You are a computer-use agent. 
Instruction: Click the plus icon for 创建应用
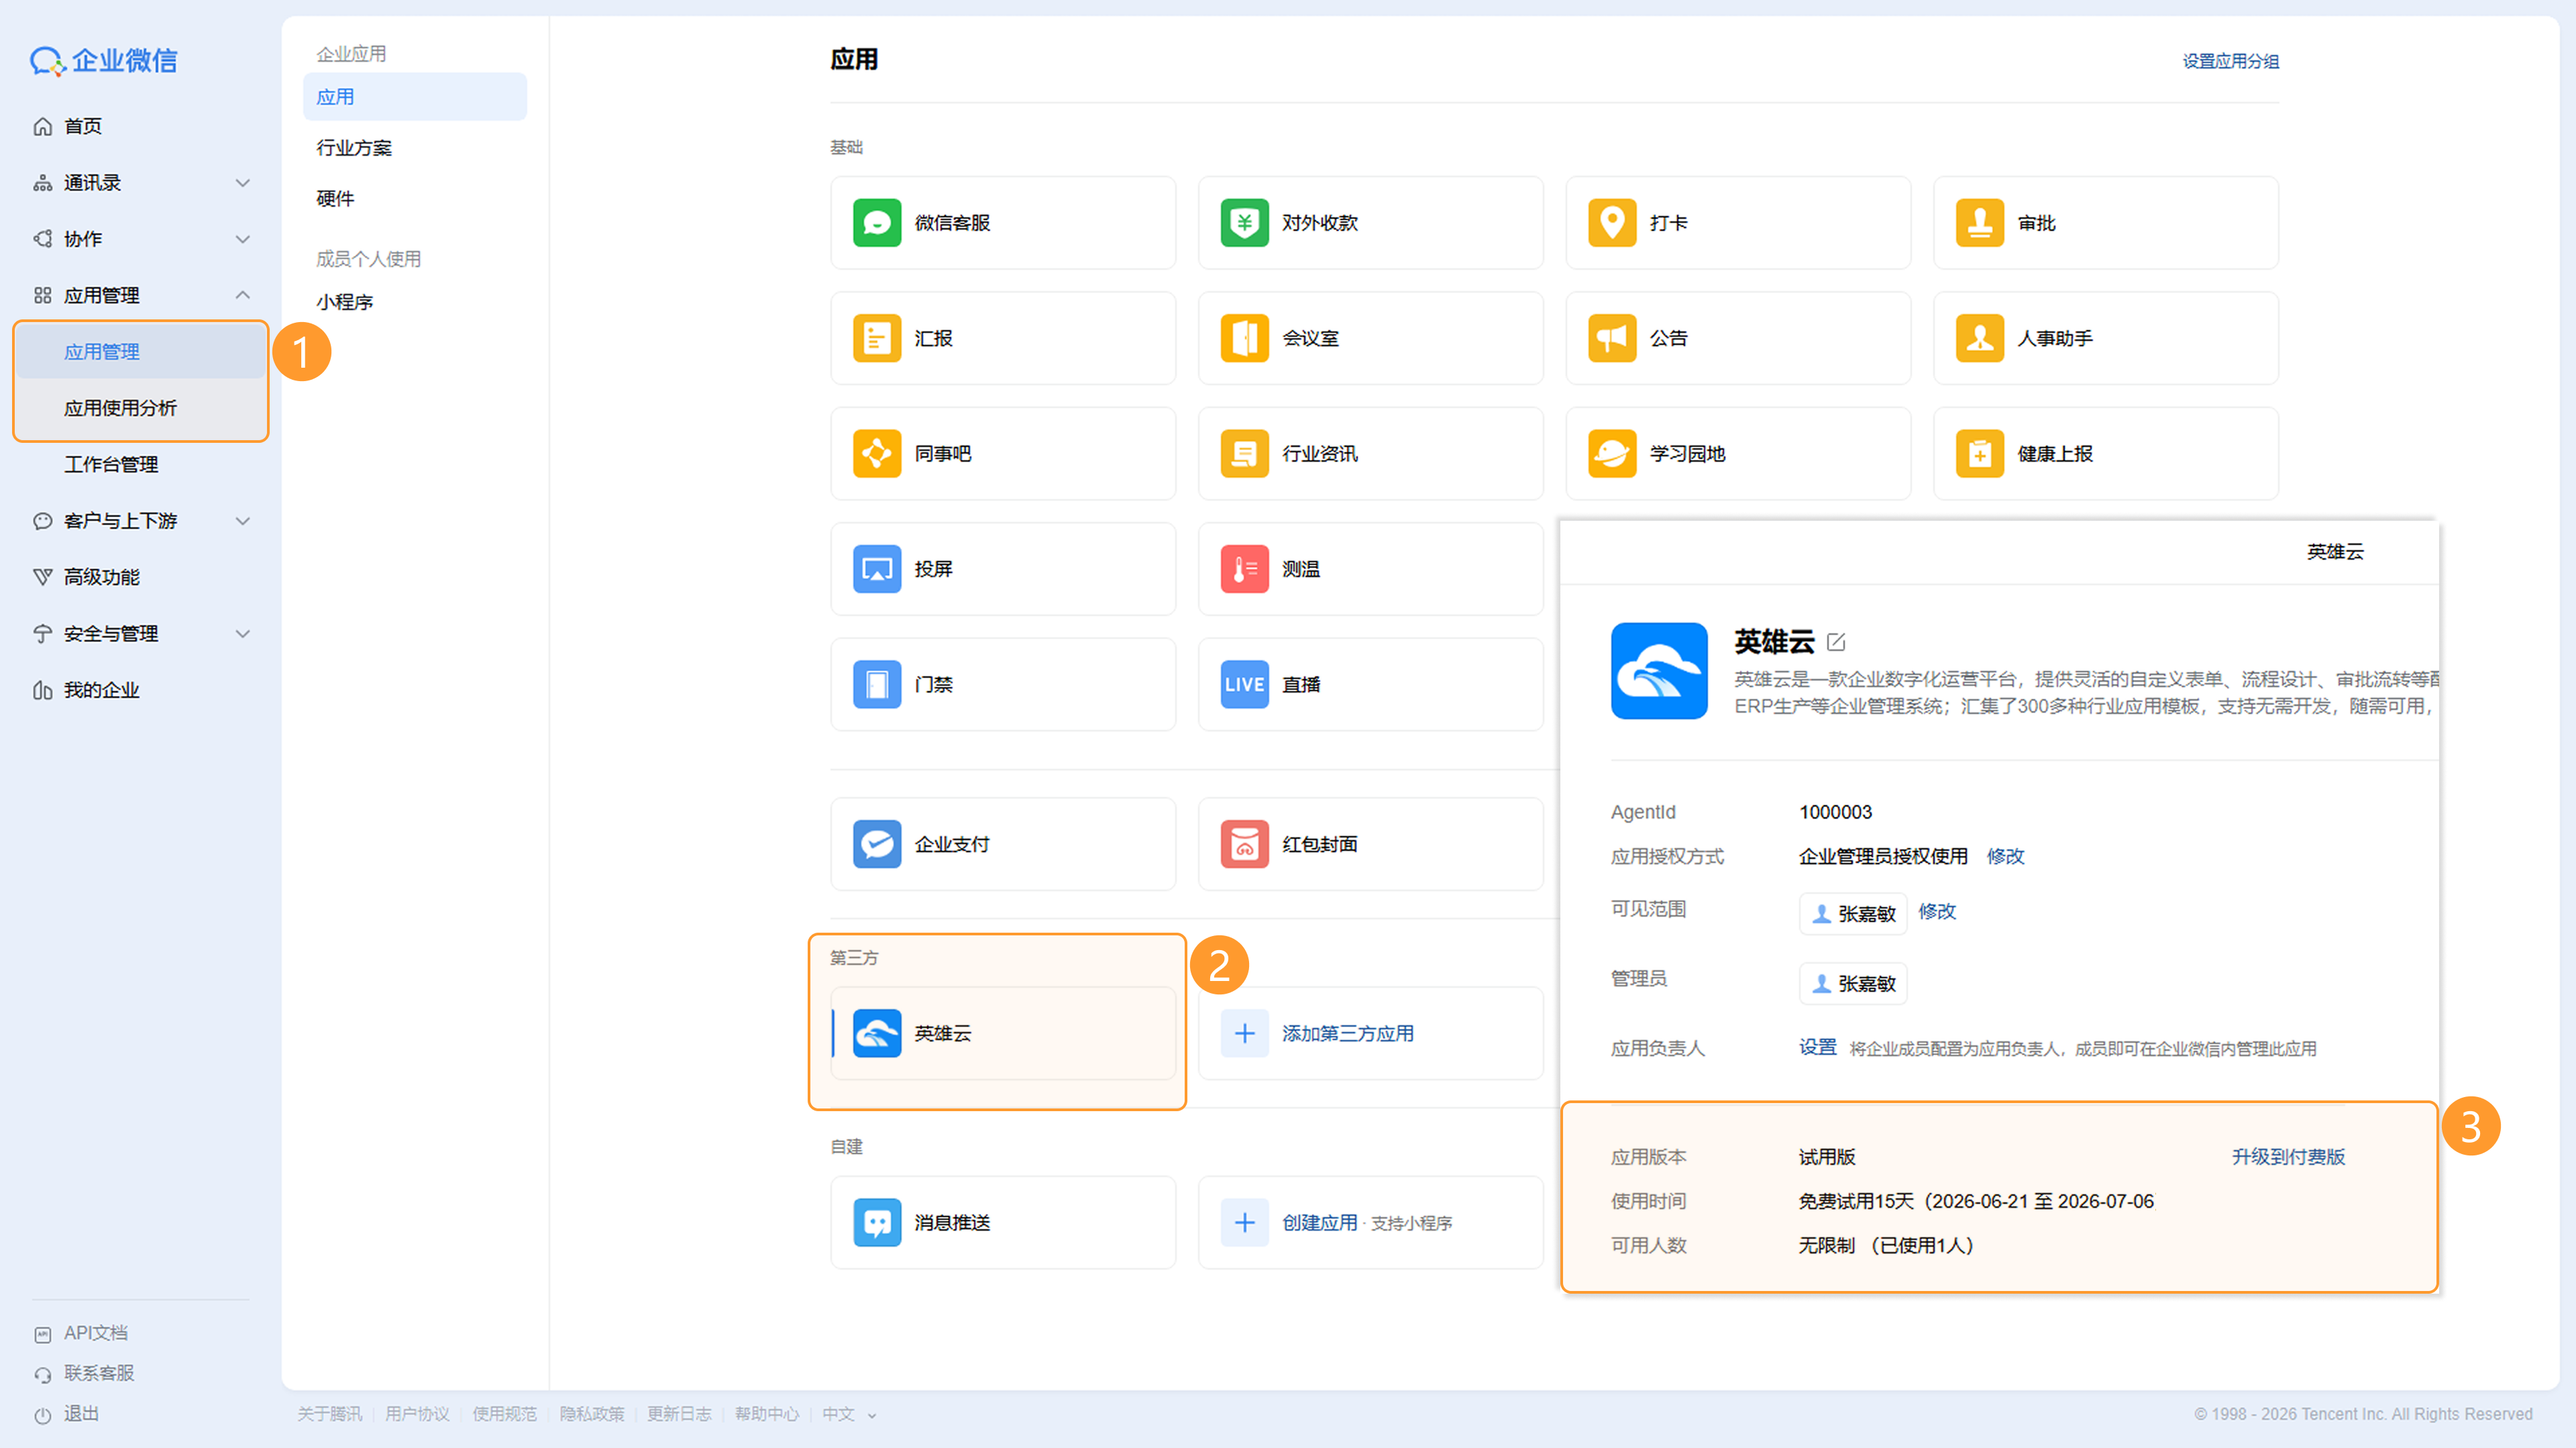(x=1244, y=1222)
